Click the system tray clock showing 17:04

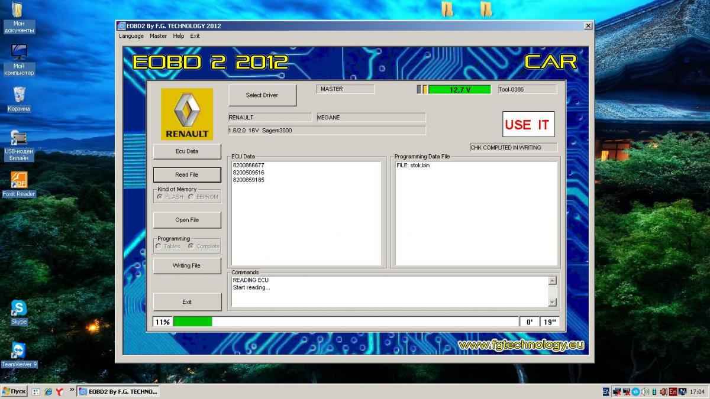pyautogui.click(x=698, y=391)
